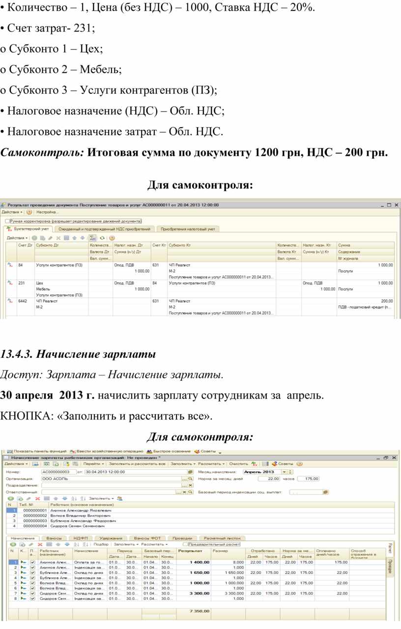The height and width of the screenshot is (629, 401).
Task: Click the Очистить button
Action: tap(238, 464)
